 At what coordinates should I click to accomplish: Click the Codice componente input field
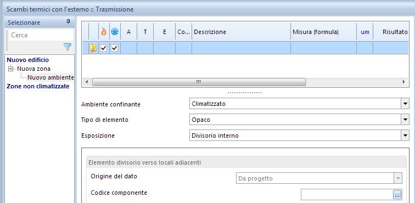347,195
